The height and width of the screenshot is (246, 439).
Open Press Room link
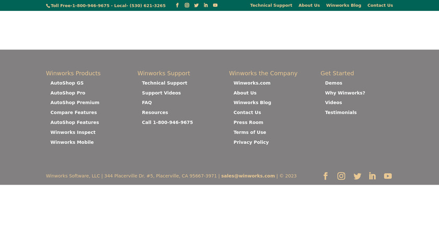point(248,122)
